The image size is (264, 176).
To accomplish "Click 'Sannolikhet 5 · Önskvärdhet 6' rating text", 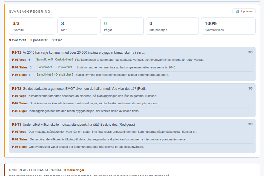I will pyautogui.click(x=54, y=60).
